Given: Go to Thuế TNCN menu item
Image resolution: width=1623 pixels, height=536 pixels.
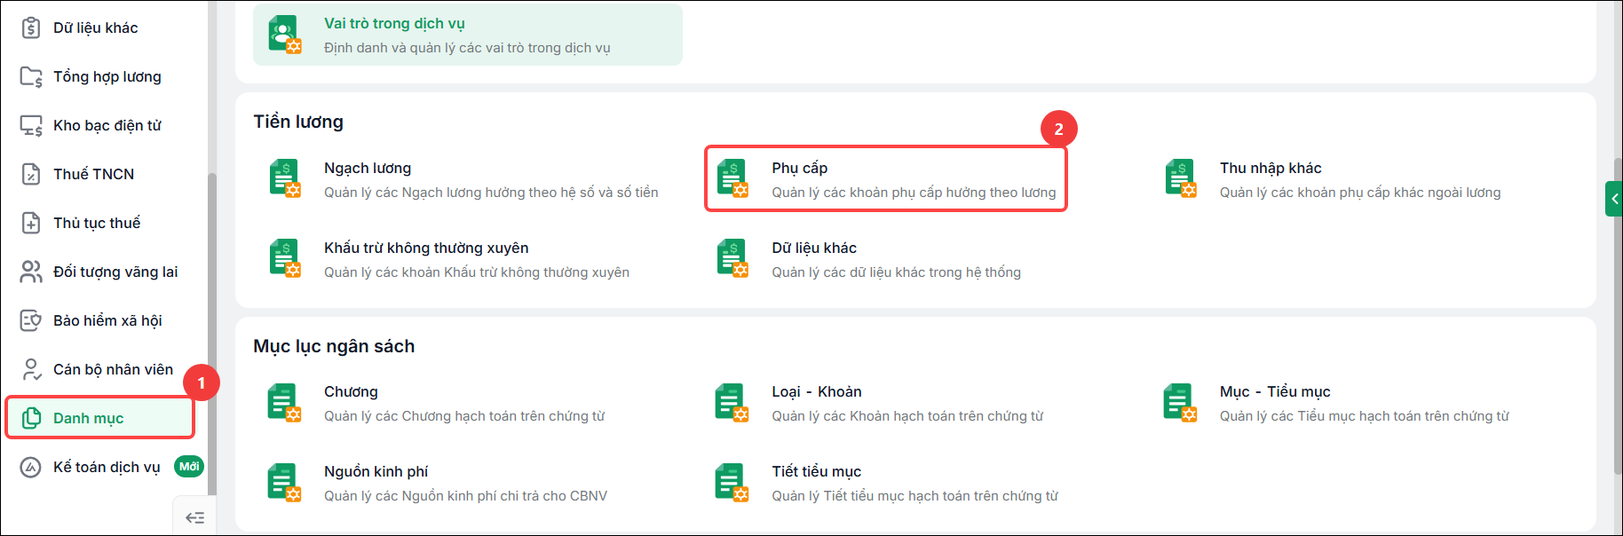Looking at the screenshot, I should click(x=93, y=174).
